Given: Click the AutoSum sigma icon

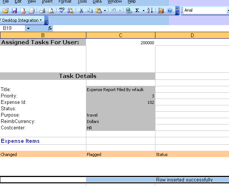Looking at the screenshot, I should (137, 10).
